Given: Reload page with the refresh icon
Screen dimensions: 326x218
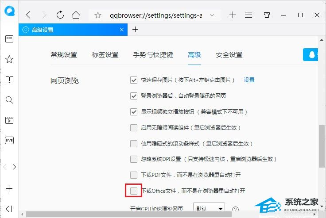Looking at the screenshot, I should tap(60, 15).
